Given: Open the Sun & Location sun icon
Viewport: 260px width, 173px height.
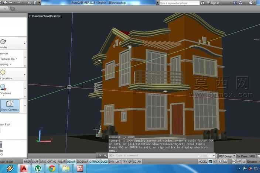Looking at the screenshot, I should (x=3, y=72).
